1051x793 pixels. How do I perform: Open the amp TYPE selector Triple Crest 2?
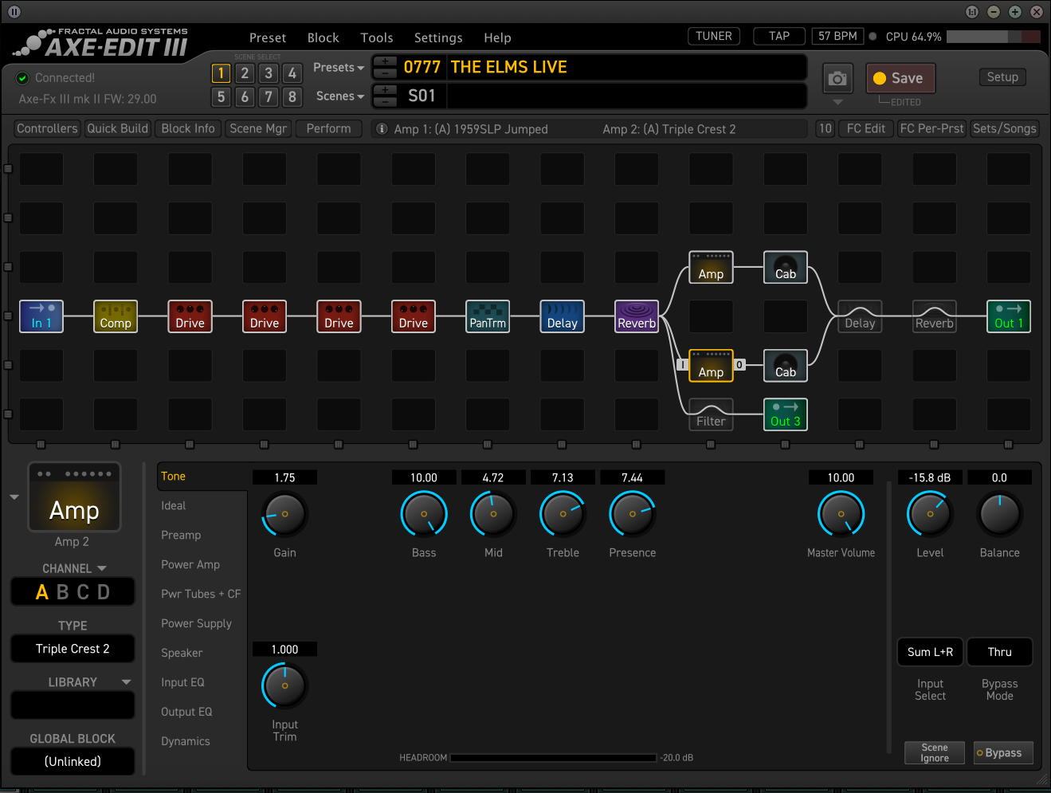tap(73, 649)
